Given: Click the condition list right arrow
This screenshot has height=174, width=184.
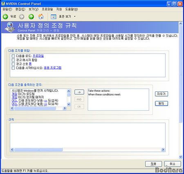Looking at the screenshot, I should point(65,108).
